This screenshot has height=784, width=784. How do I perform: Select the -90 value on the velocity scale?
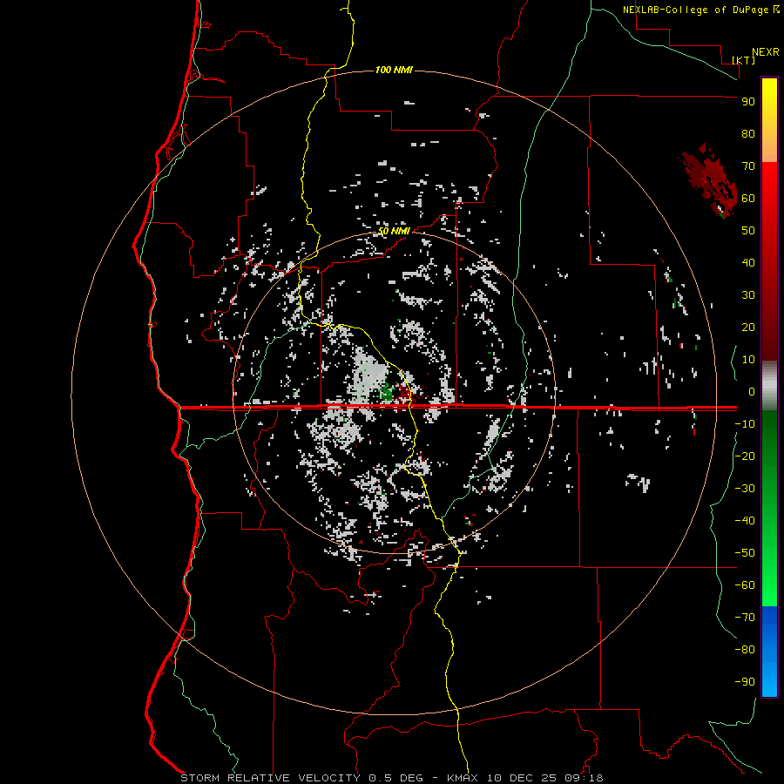[x=745, y=682]
